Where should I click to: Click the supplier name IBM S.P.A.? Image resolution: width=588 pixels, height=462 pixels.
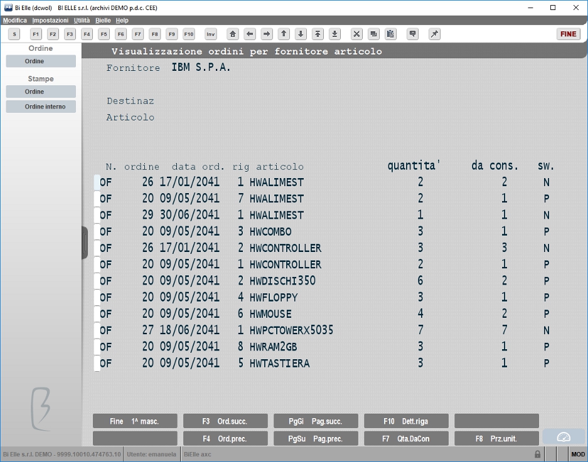coord(201,68)
